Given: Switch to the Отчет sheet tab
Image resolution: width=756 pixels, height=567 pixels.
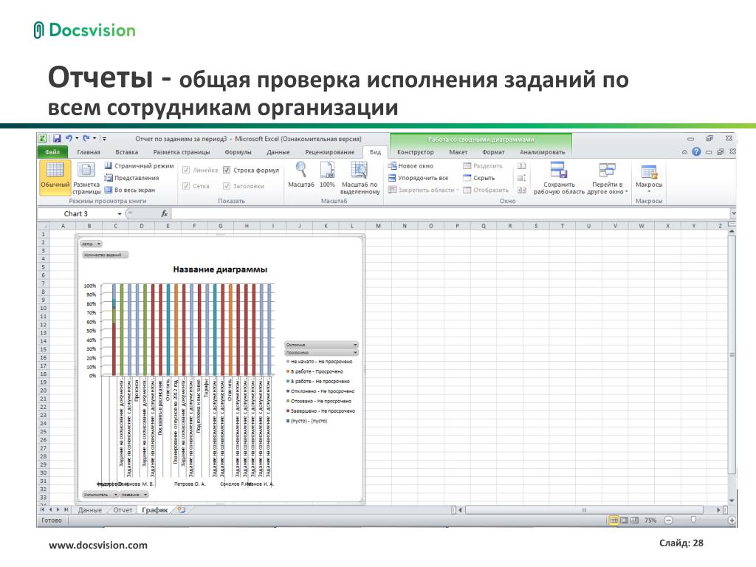Looking at the screenshot, I should click(123, 510).
